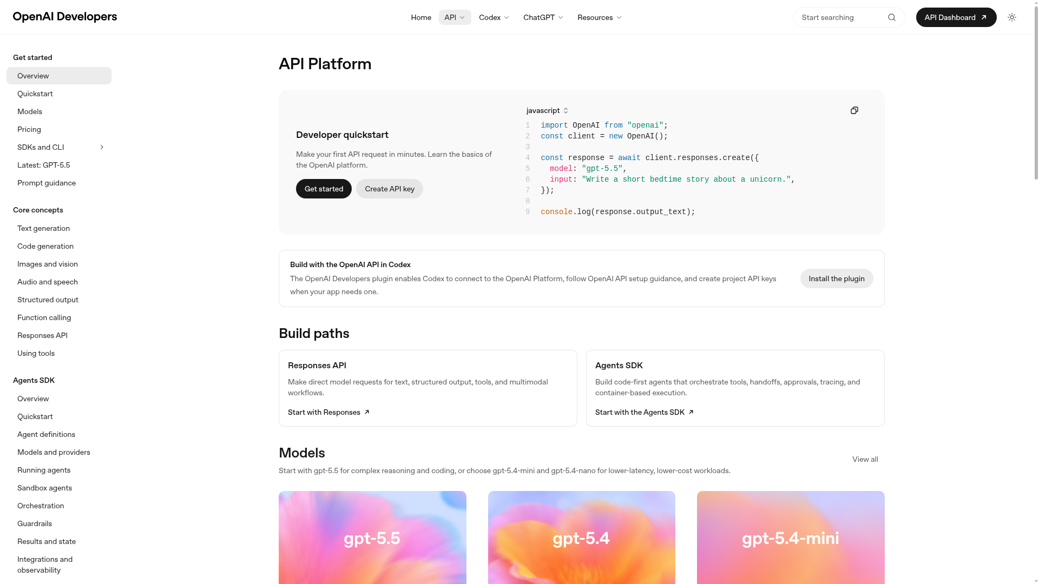Open Images and vision sidebar item
The height and width of the screenshot is (584, 1039).
tap(59, 264)
